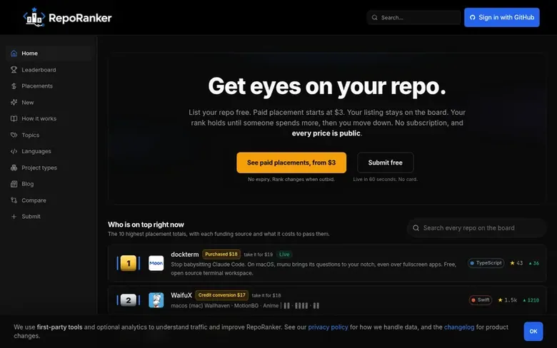Click the Languages code-bracket icon
The height and width of the screenshot is (348, 557).
click(x=14, y=151)
